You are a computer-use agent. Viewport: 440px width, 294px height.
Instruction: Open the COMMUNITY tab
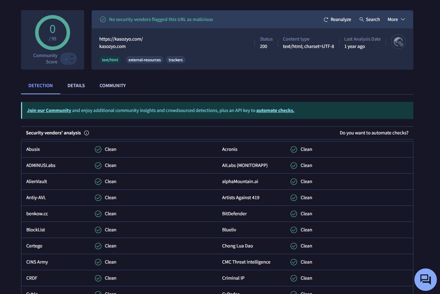113,86
